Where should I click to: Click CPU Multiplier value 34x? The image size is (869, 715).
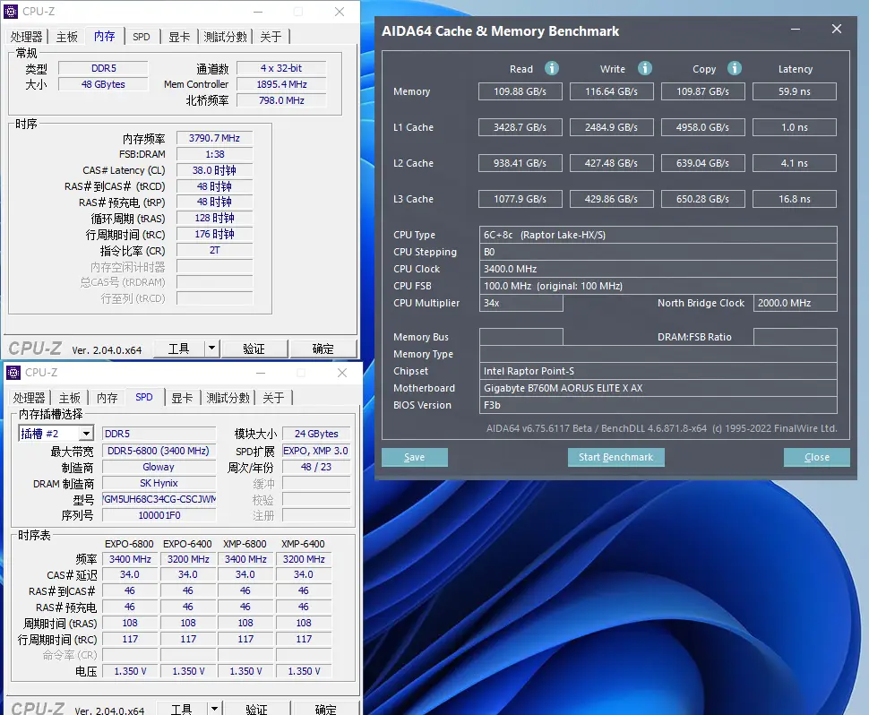click(x=521, y=303)
